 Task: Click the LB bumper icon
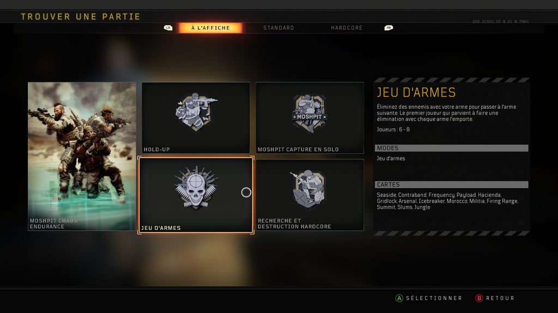click(168, 28)
